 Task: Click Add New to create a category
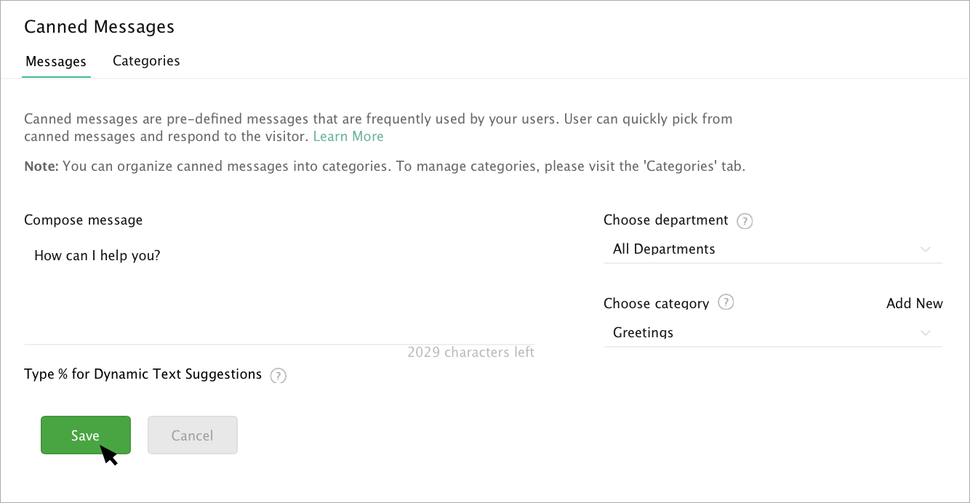click(914, 304)
